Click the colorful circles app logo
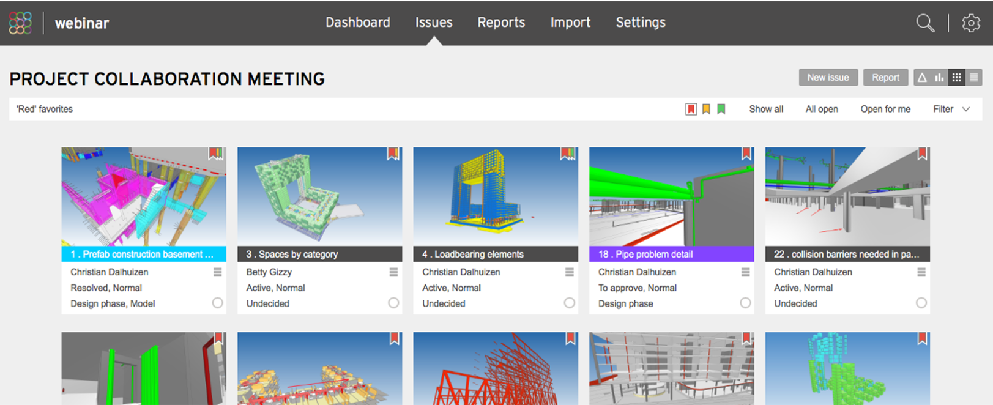The height and width of the screenshot is (405, 993). tap(20, 23)
